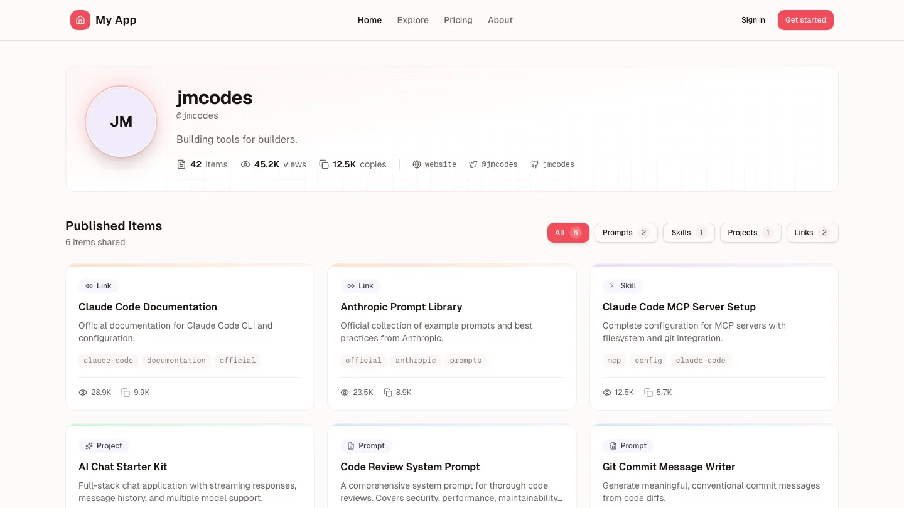The height and width of the screenshot is (508, 904).
Task: Open the Git Commit Message Writer item
Action: click(x=714, y=466)
